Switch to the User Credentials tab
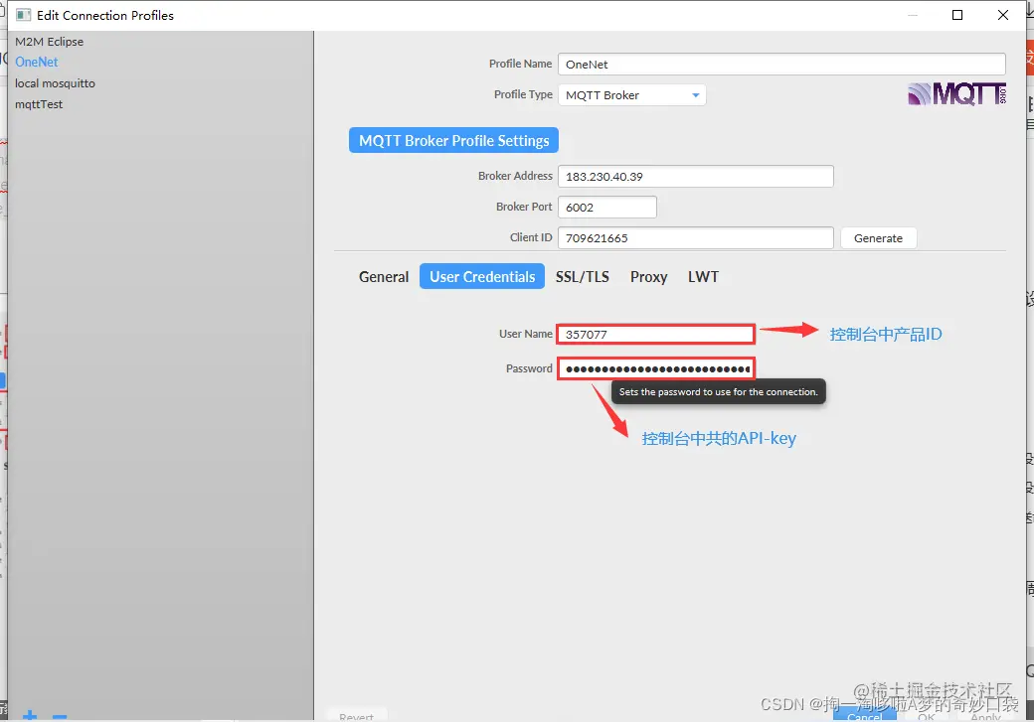Image resolution: width=1034 pixels, height=722 pixels. 482,277
